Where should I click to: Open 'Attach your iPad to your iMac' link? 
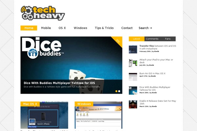point(156,61)
